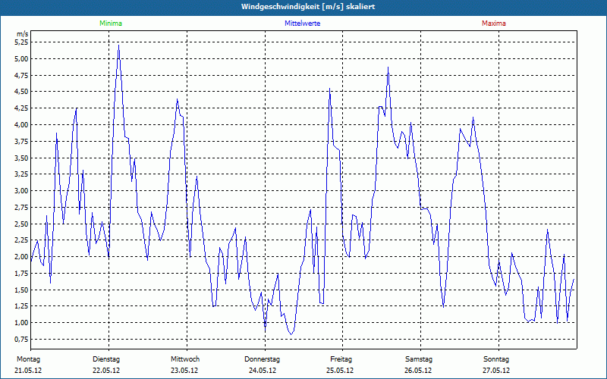
Task: Click the date 22.05.12
Action: tap(106, 371)
